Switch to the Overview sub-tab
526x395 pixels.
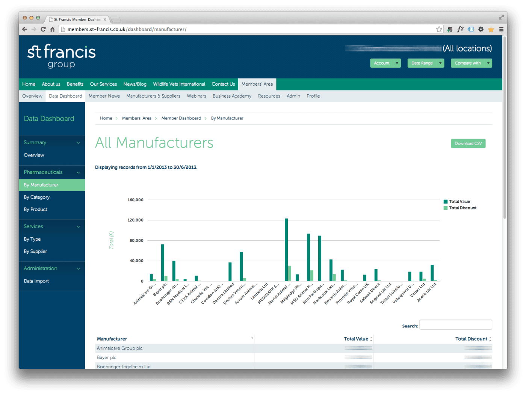[32, 96]
